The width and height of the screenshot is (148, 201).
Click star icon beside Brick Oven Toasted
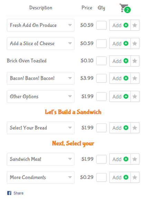tap(135, 61)
